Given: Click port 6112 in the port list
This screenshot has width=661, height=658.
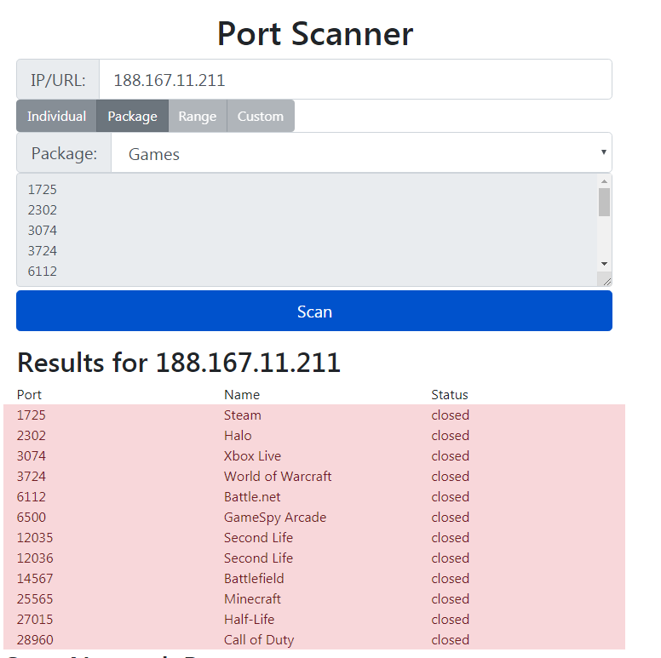Looking at the screenshot, I should coord(42,272).
